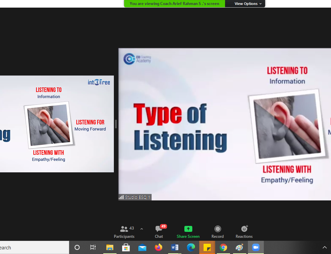Switch to Microsoft Word in the taskbar
Viewport: 331px width, 254px height.
(175, 247)
